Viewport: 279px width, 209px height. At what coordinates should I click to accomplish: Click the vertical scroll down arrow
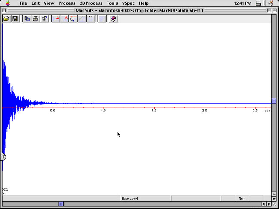click(x=274, y=198)
